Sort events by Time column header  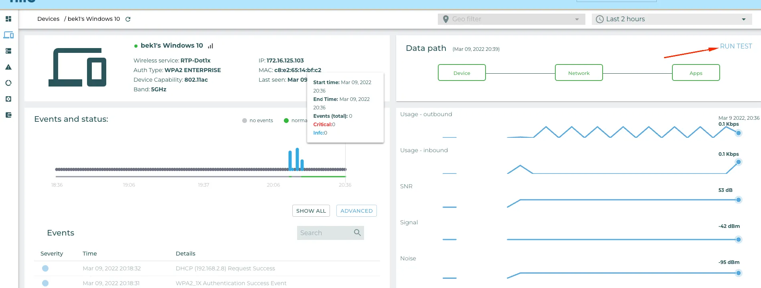(90, 254)
